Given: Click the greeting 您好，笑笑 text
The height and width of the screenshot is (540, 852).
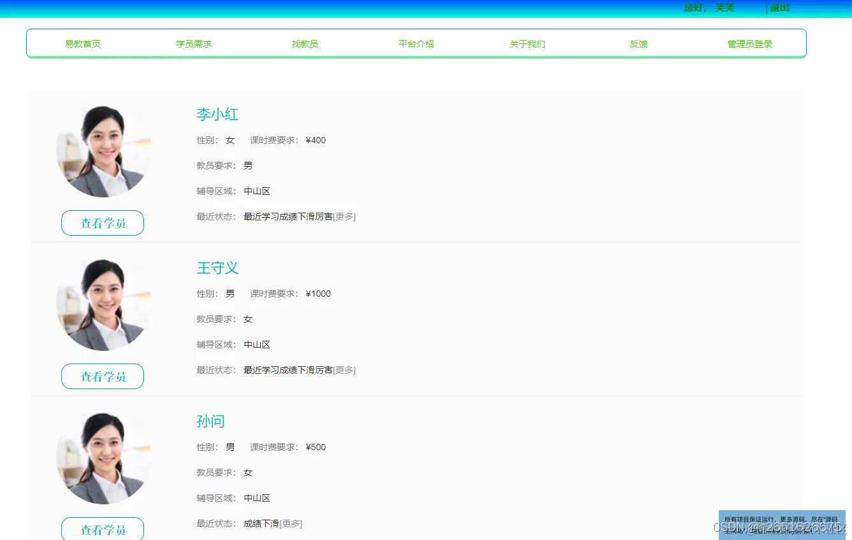Looking at the screenshot, I should click(x=709, y=7).
